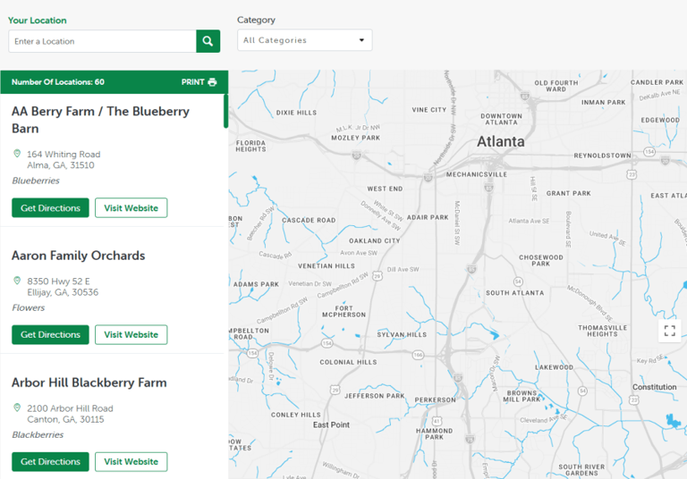Click the Atlanta label on the map
Image resolution: width=687 pixels, height=479 pixels.
(x=500, y=142)
